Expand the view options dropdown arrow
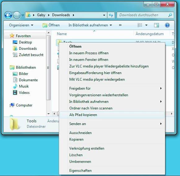The image size is (180, 176). [146, 25]
